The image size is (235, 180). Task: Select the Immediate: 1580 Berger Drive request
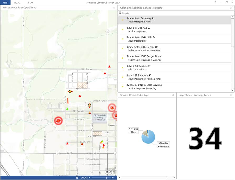175,58
